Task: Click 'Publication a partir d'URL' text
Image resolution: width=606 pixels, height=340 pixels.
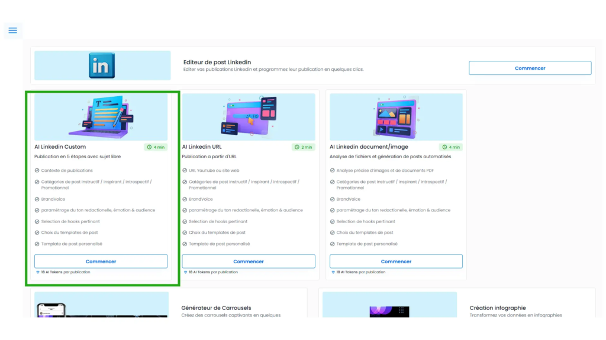Action: pyautogui.click(x=209, y=156)
